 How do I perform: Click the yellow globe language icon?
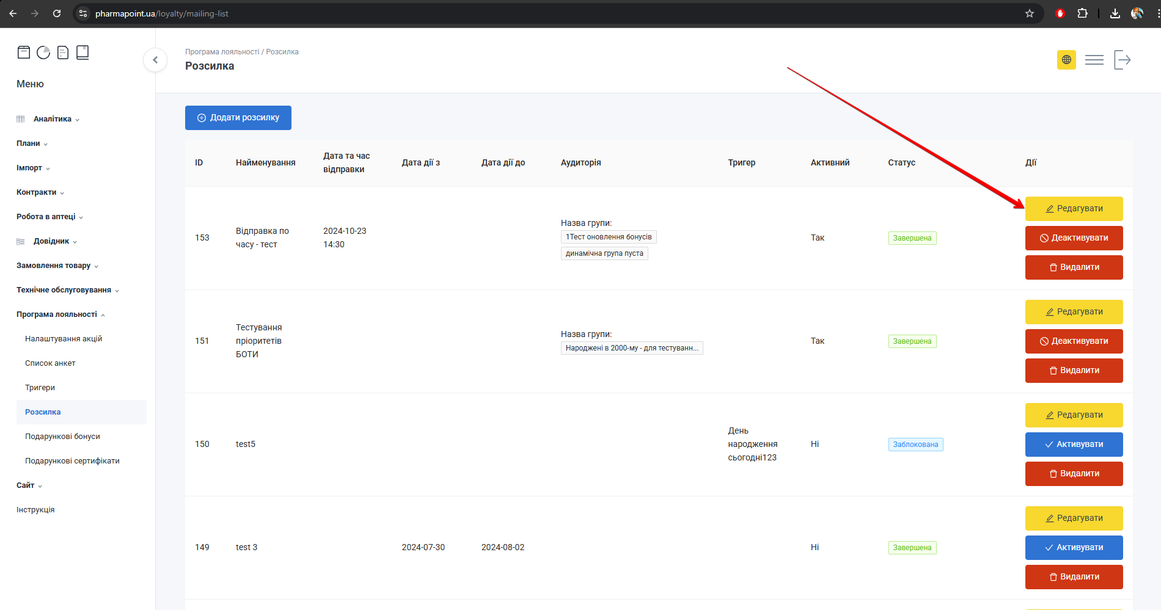pos(1066,60)
